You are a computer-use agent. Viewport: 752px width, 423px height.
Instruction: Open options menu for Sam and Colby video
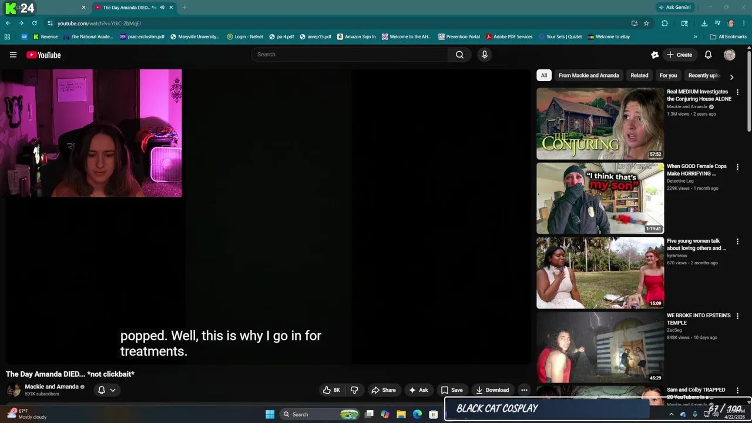pyautogui.click(x=737, y=391)
